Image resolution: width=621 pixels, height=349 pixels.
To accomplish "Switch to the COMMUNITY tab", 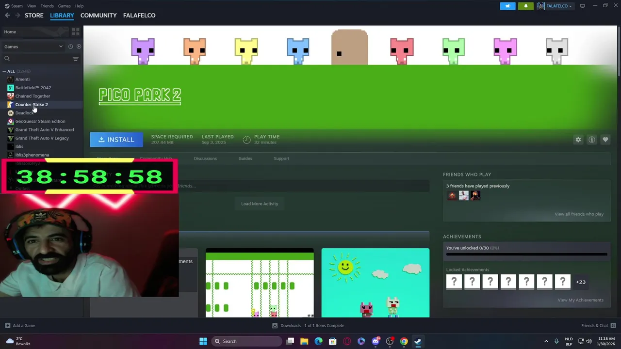I will click(98, 16).
